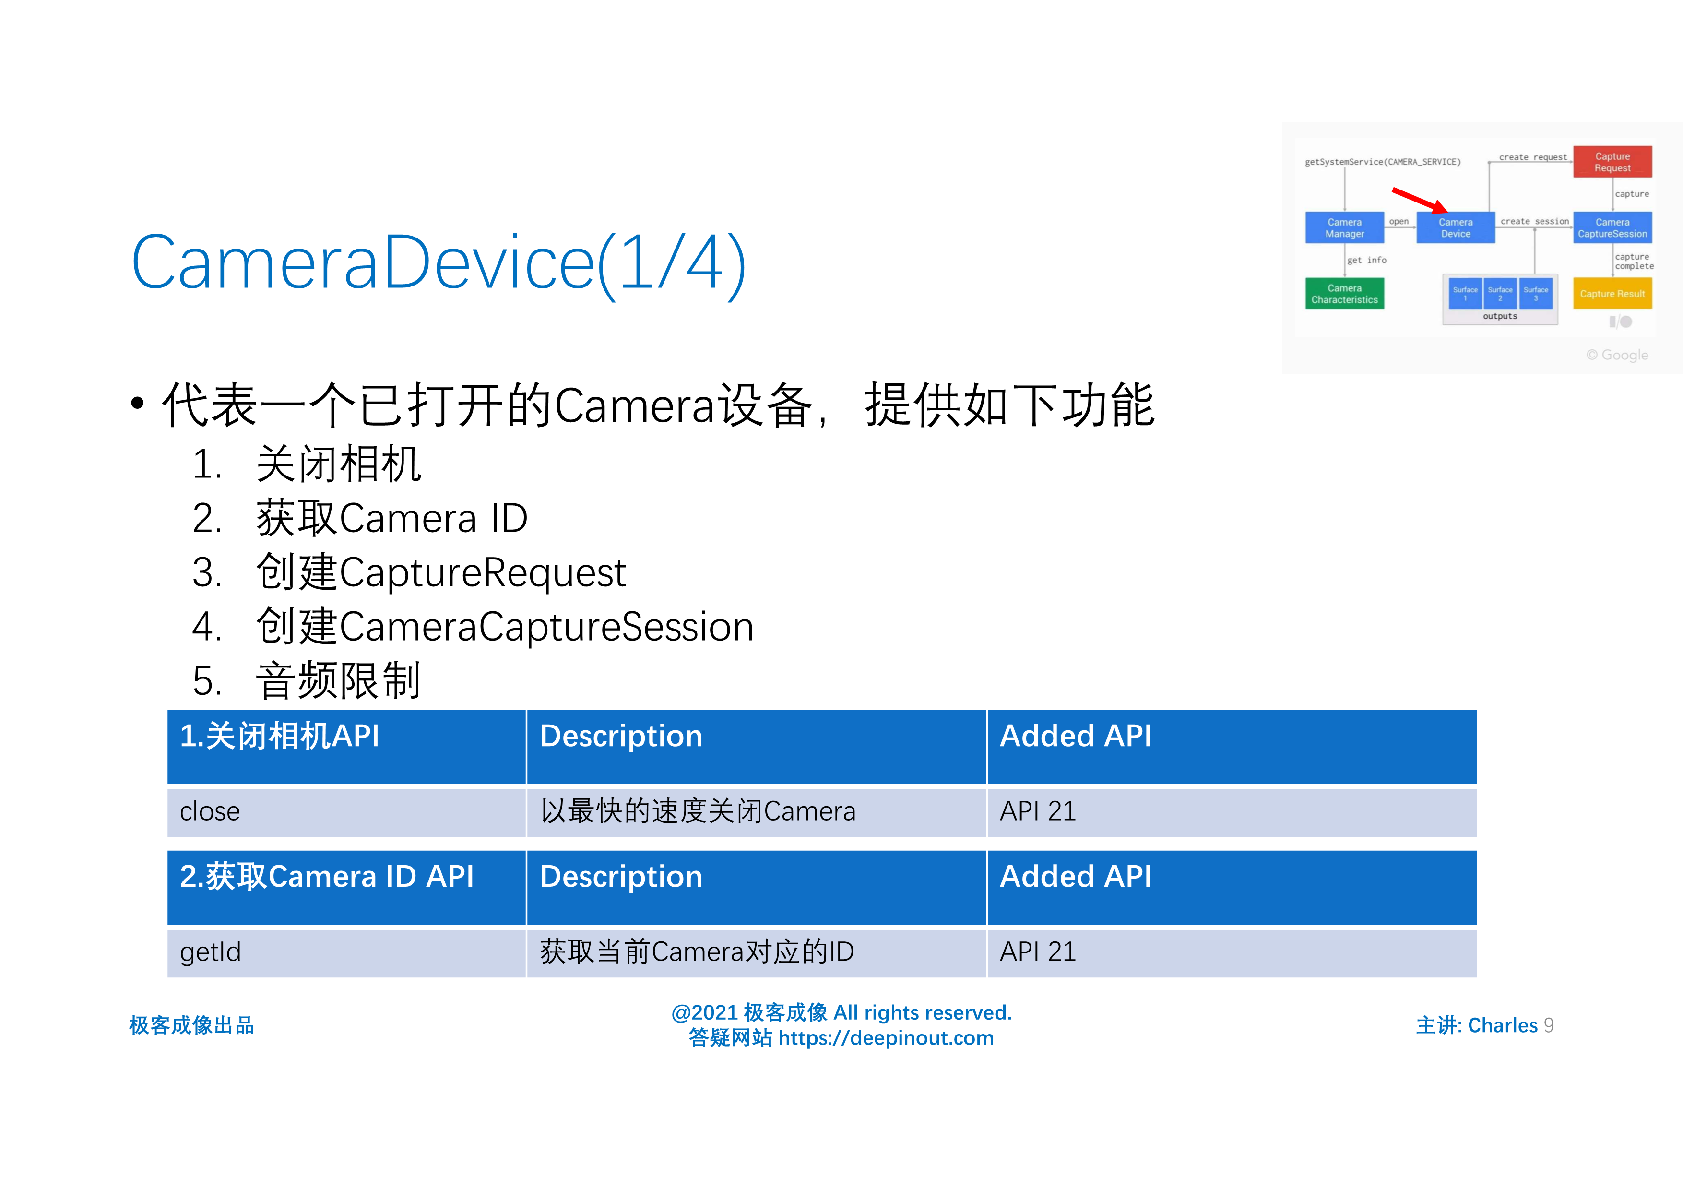Viewport: 1683px width, 1190px height.
Task: Click Added API header of the first table
Action: point(1232,747)
